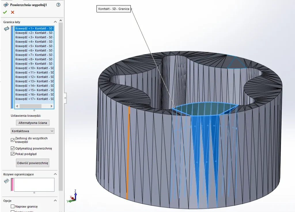
Task: Click the panel vertical scrollbar thumb
Action: tap(60, 107)
